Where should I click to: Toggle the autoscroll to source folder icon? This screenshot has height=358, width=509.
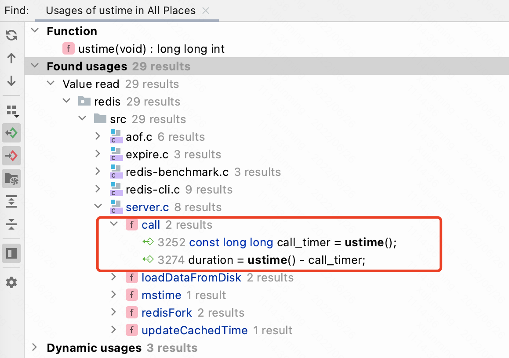11,179
